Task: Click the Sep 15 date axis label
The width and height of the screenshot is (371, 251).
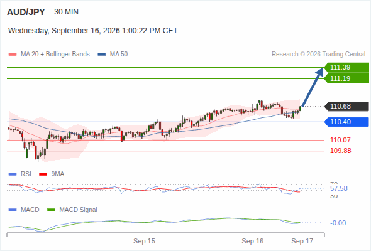Action: click(145, 241)
